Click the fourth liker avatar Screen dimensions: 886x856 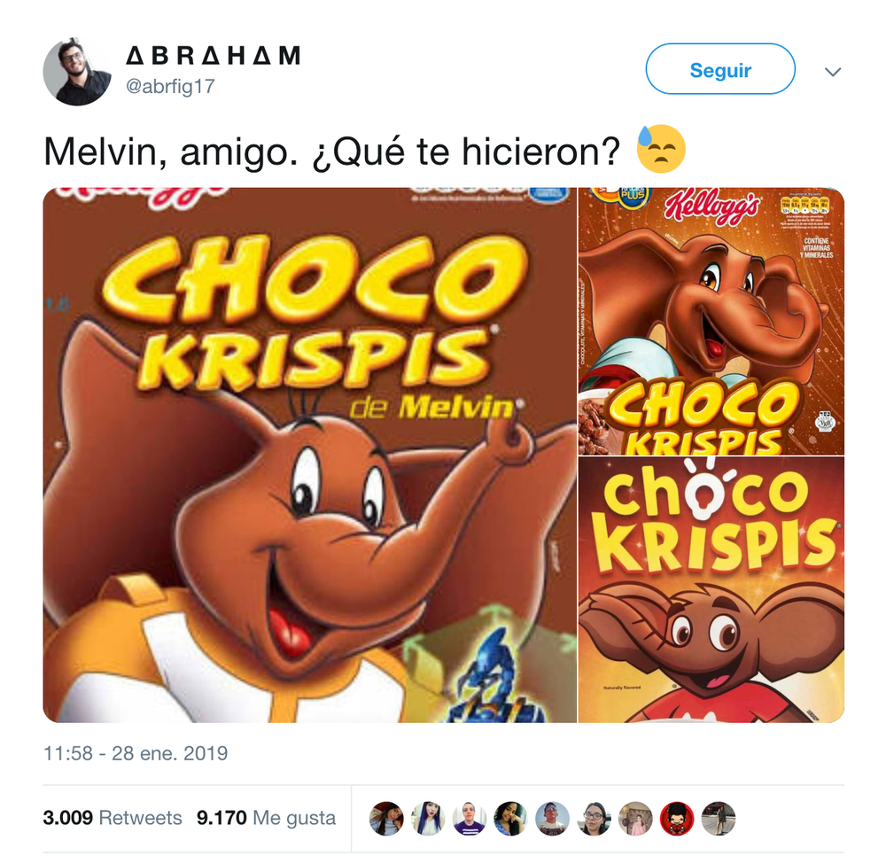(x=511, y=818)
